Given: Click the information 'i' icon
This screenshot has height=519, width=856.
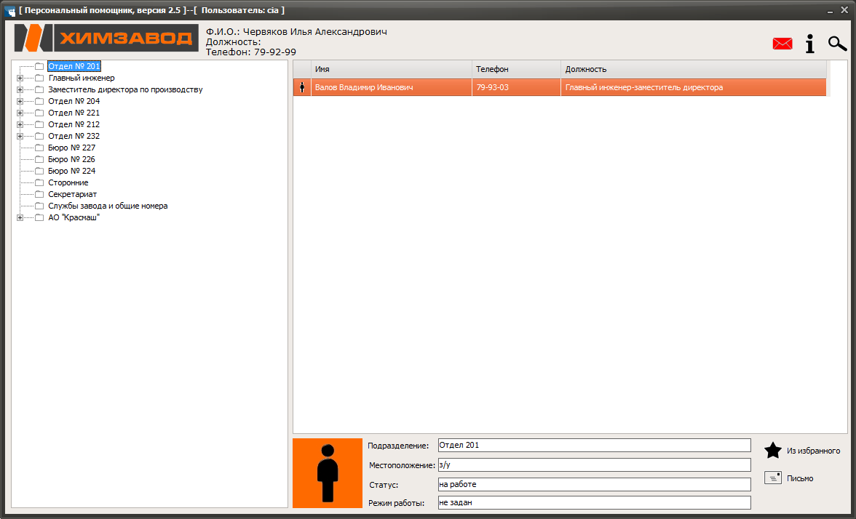Looking at the screenshot, I should point(810,44).
